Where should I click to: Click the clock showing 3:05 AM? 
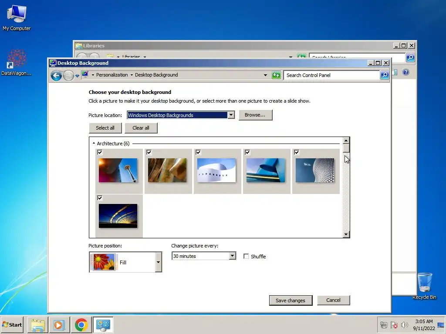pyautogui.click(x=424, y=321)
